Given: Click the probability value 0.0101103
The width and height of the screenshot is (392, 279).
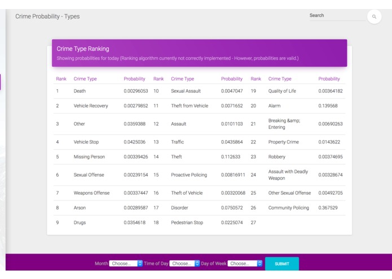Looking at the screenshot, I should coord(232,124).
